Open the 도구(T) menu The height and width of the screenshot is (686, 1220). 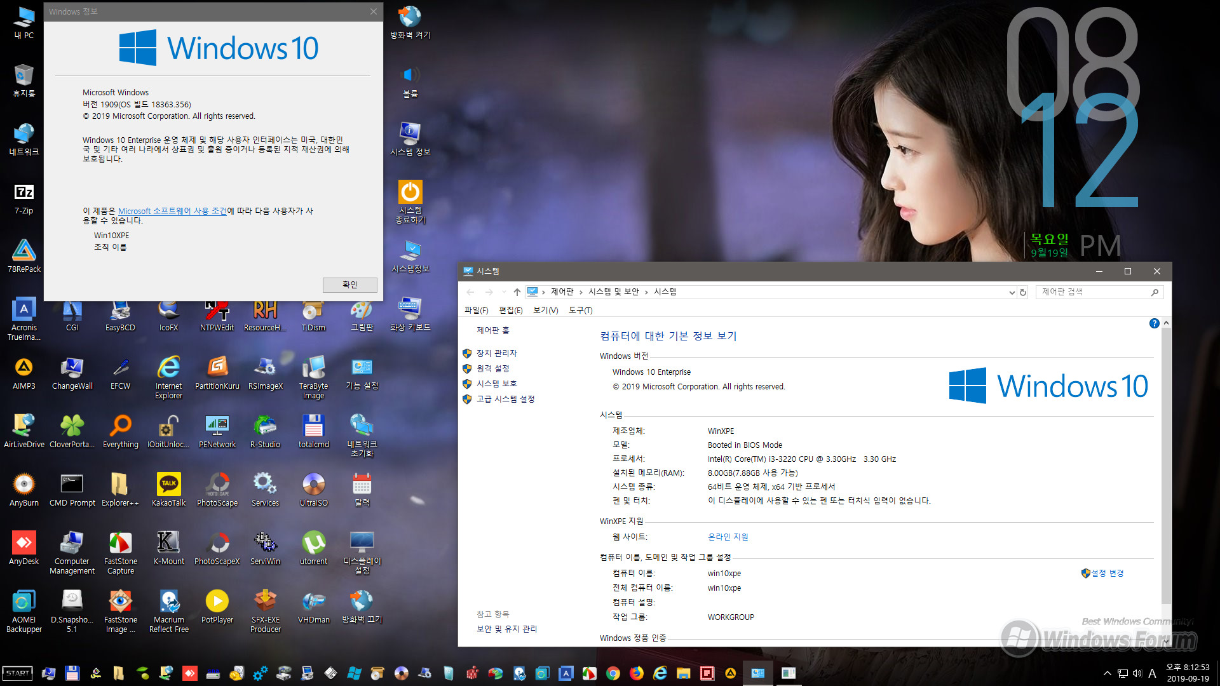pyautogui.click(x=580, y=310)
